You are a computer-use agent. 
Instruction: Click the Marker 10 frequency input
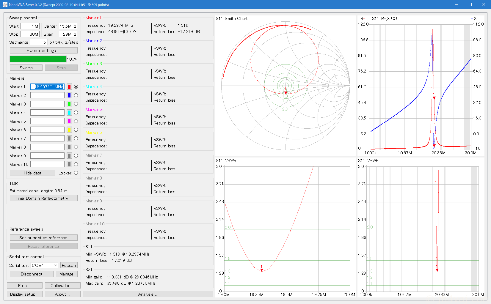tap(47, 164)
